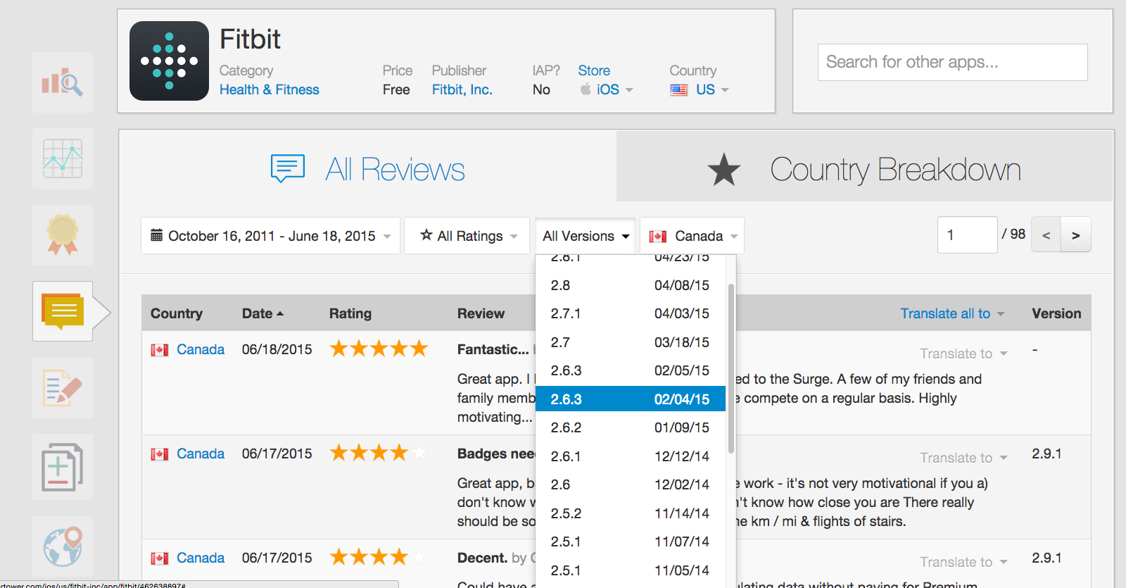Screen dimensions: 1126x588
Task: Click the five-star rating of the Fantastic review
Action: 379,349
